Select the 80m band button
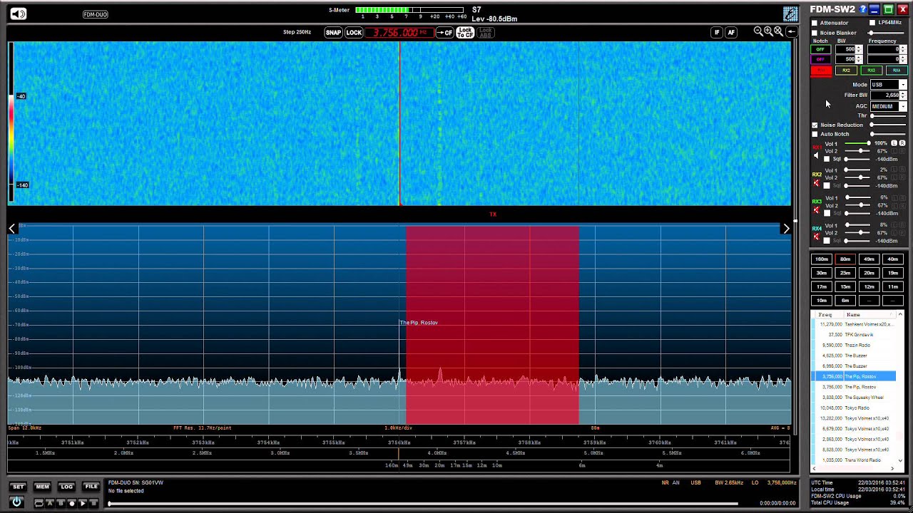The height and width of the screenshot is (513, 913). click(x=845, y=259)
